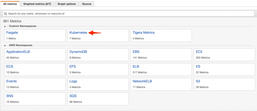Collapse the Custom Namespaces section
This screenshot has width=257, height=111.
point(5,26)
